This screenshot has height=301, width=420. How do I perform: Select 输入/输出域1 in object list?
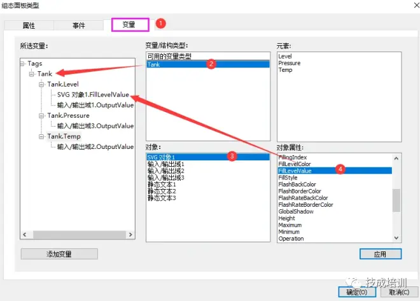166,164
